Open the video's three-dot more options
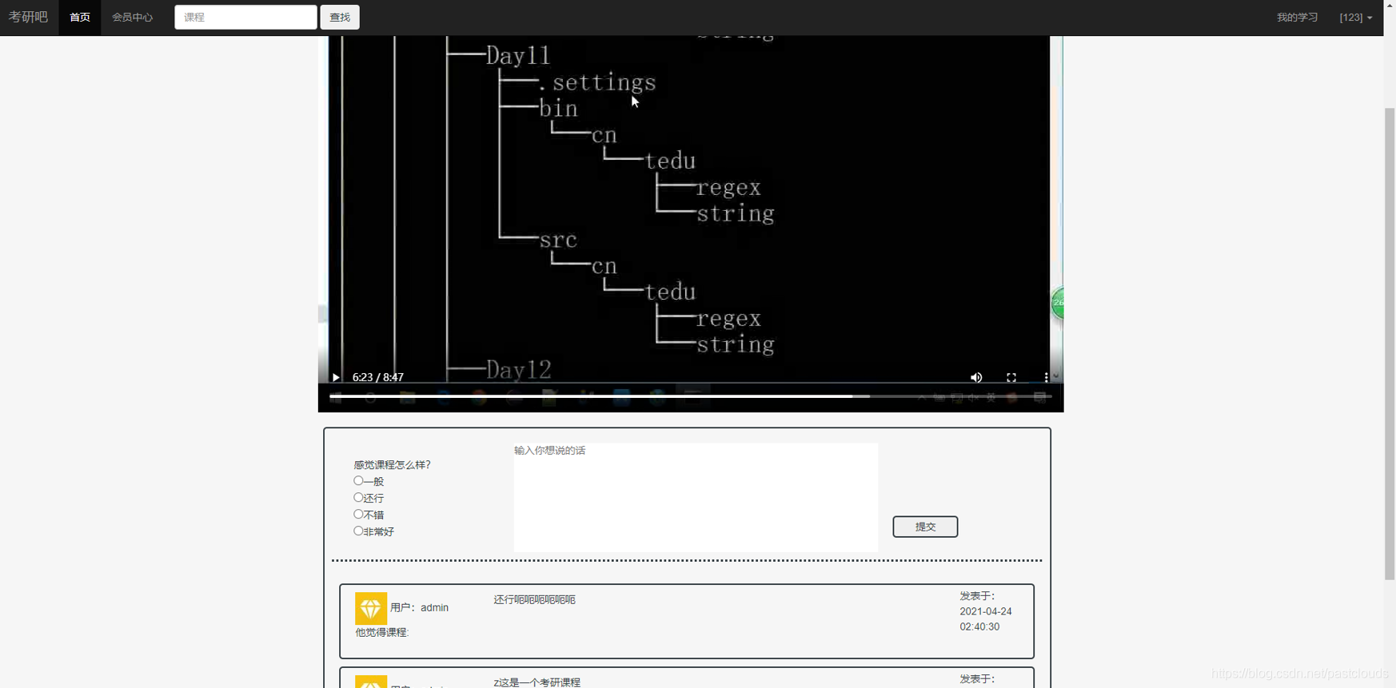The width and height of the screenshot is (1396, 688). point(1046,377)
